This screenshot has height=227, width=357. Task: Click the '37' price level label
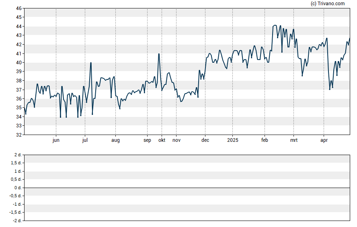click(19, 90)
